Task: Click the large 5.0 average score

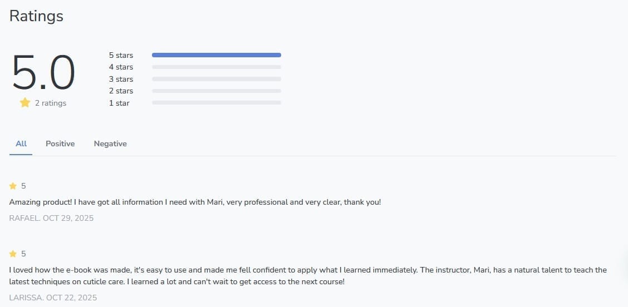Action: point(43,72)
